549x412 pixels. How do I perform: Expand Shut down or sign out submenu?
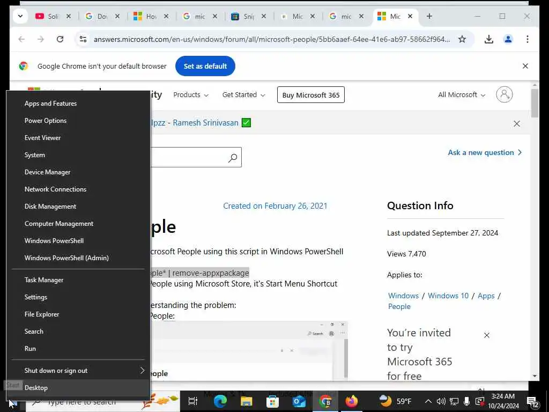[x=78, y=371]
